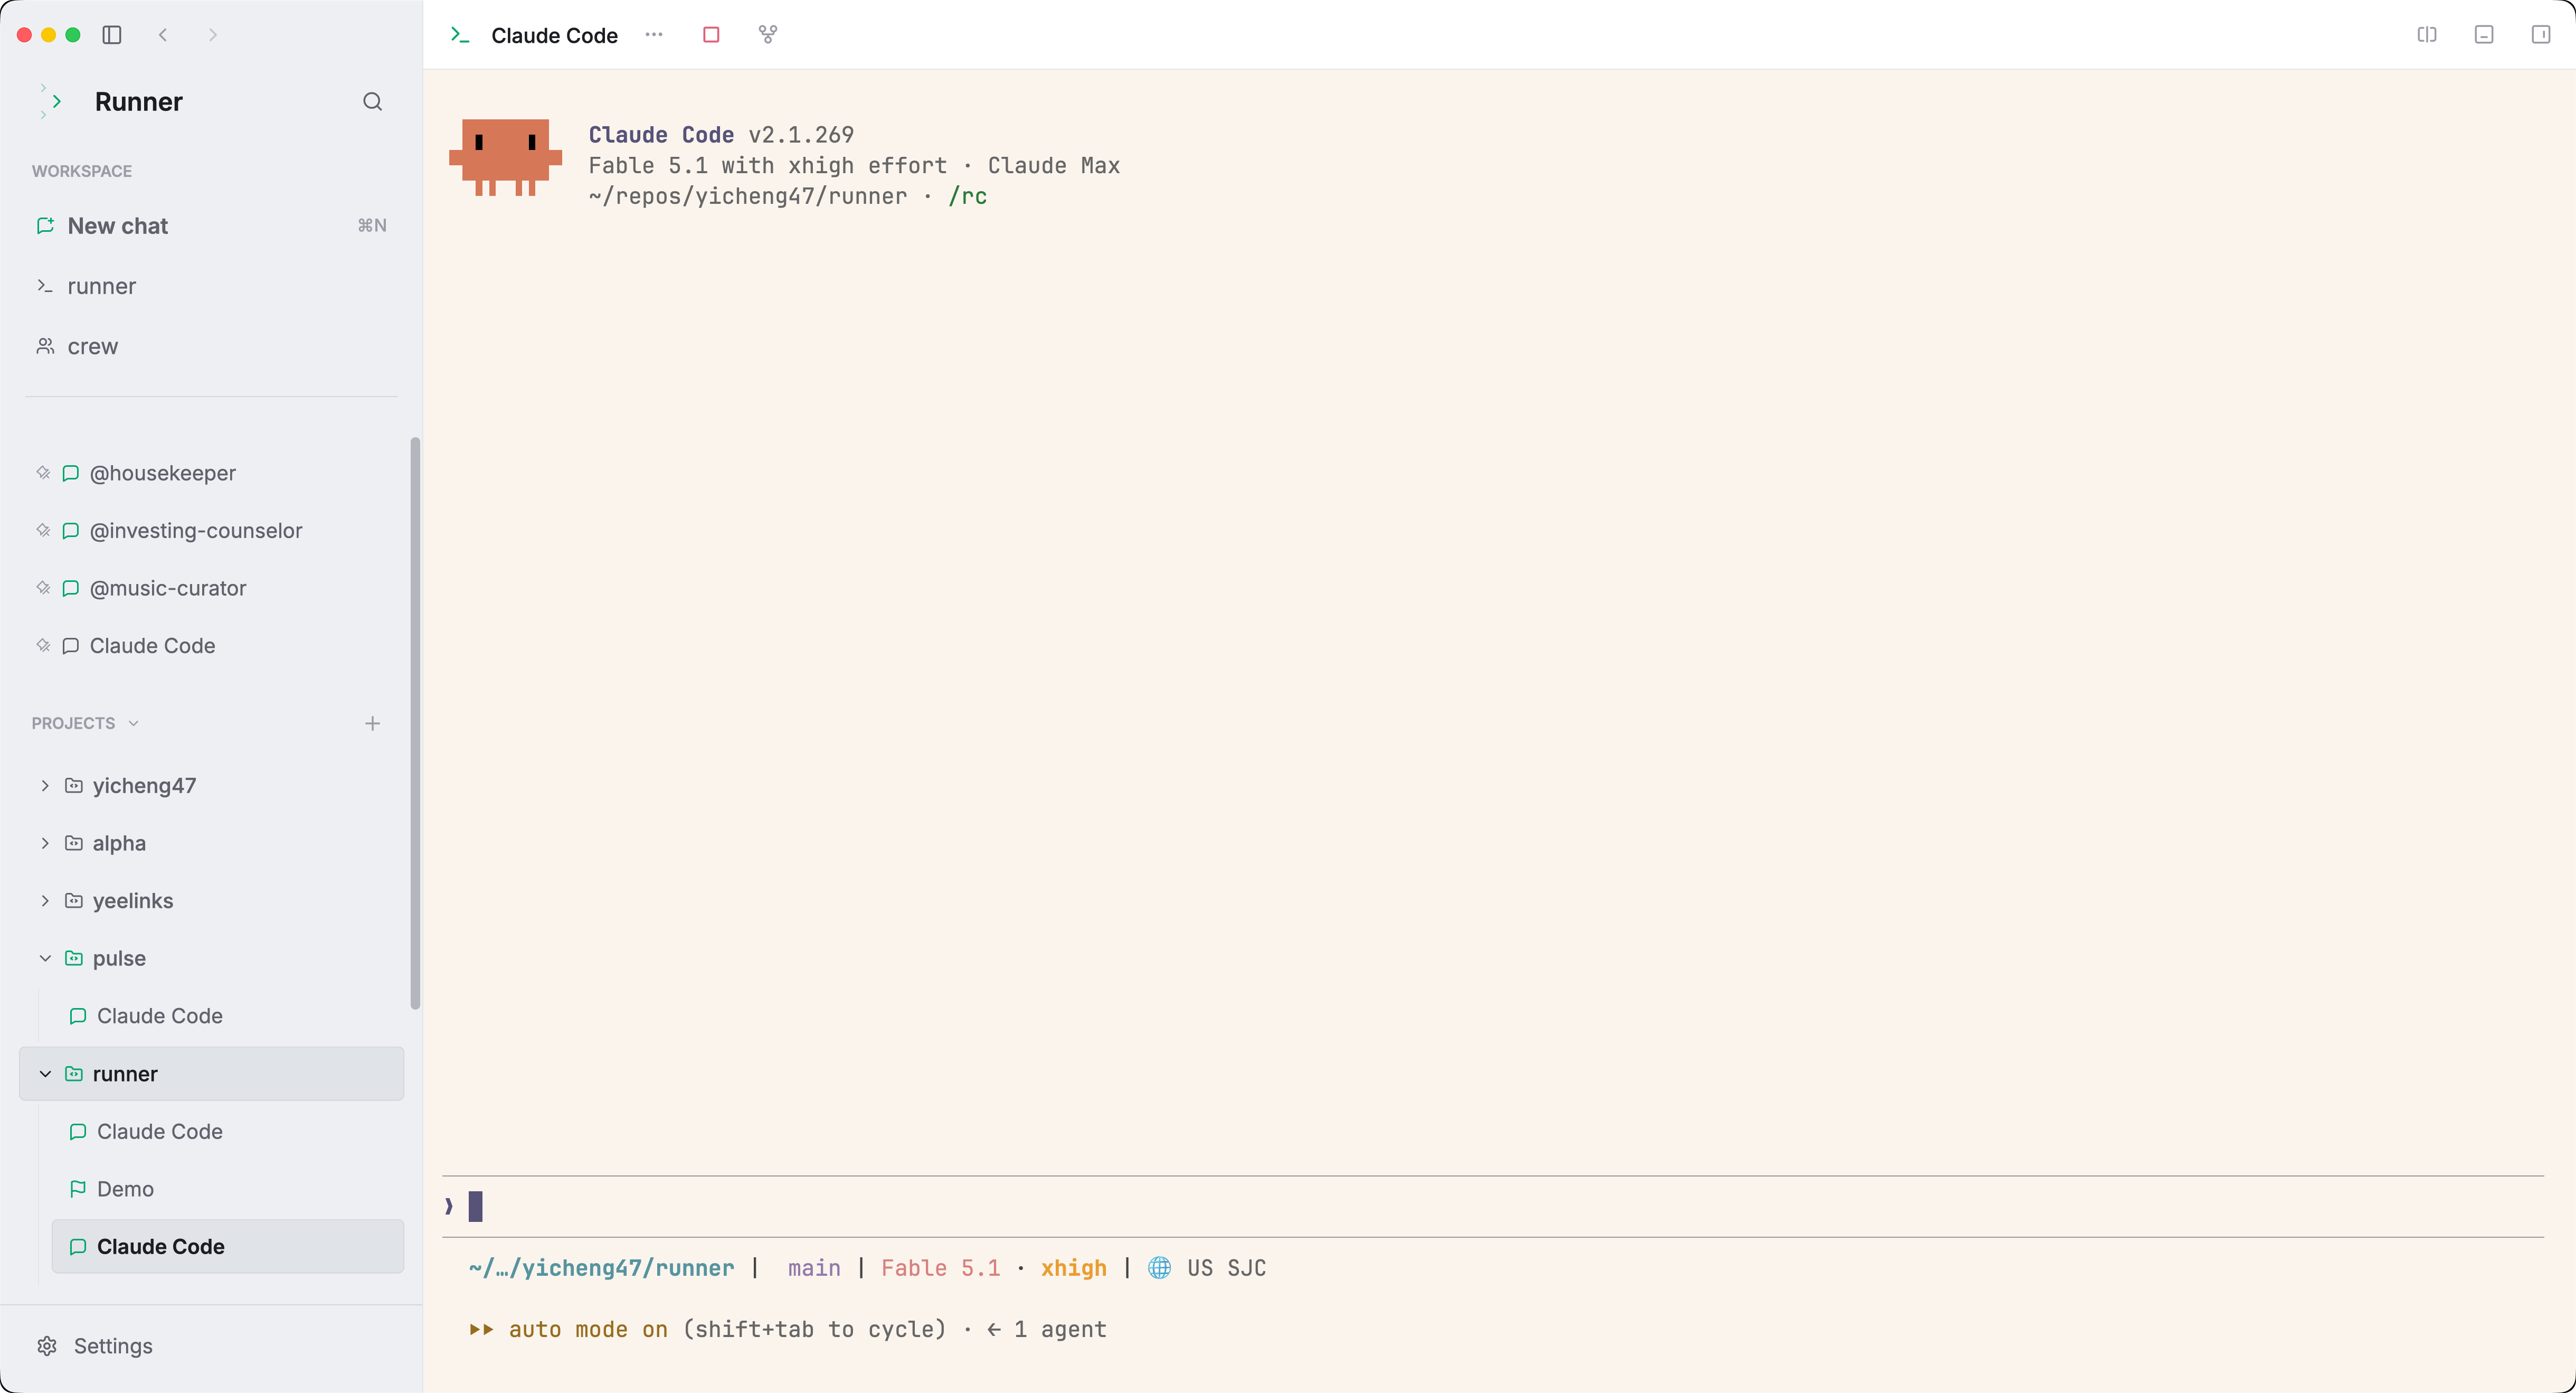Screen dimensions: 2576x1393
Task: Collapse the PROJECTS section header chevron
Action: (134, 724)
